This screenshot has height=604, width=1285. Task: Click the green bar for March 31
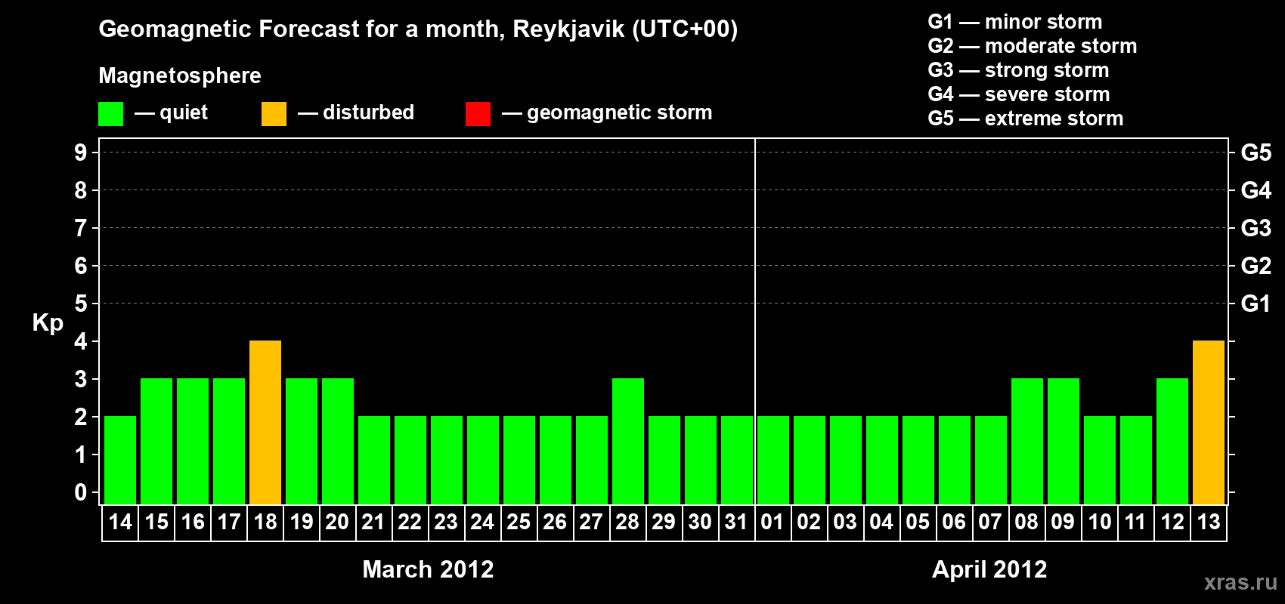click(x=737, y=460)
